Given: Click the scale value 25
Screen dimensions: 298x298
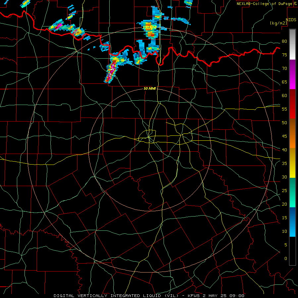Looking at the screenshot, I should (x=284, y=190).
